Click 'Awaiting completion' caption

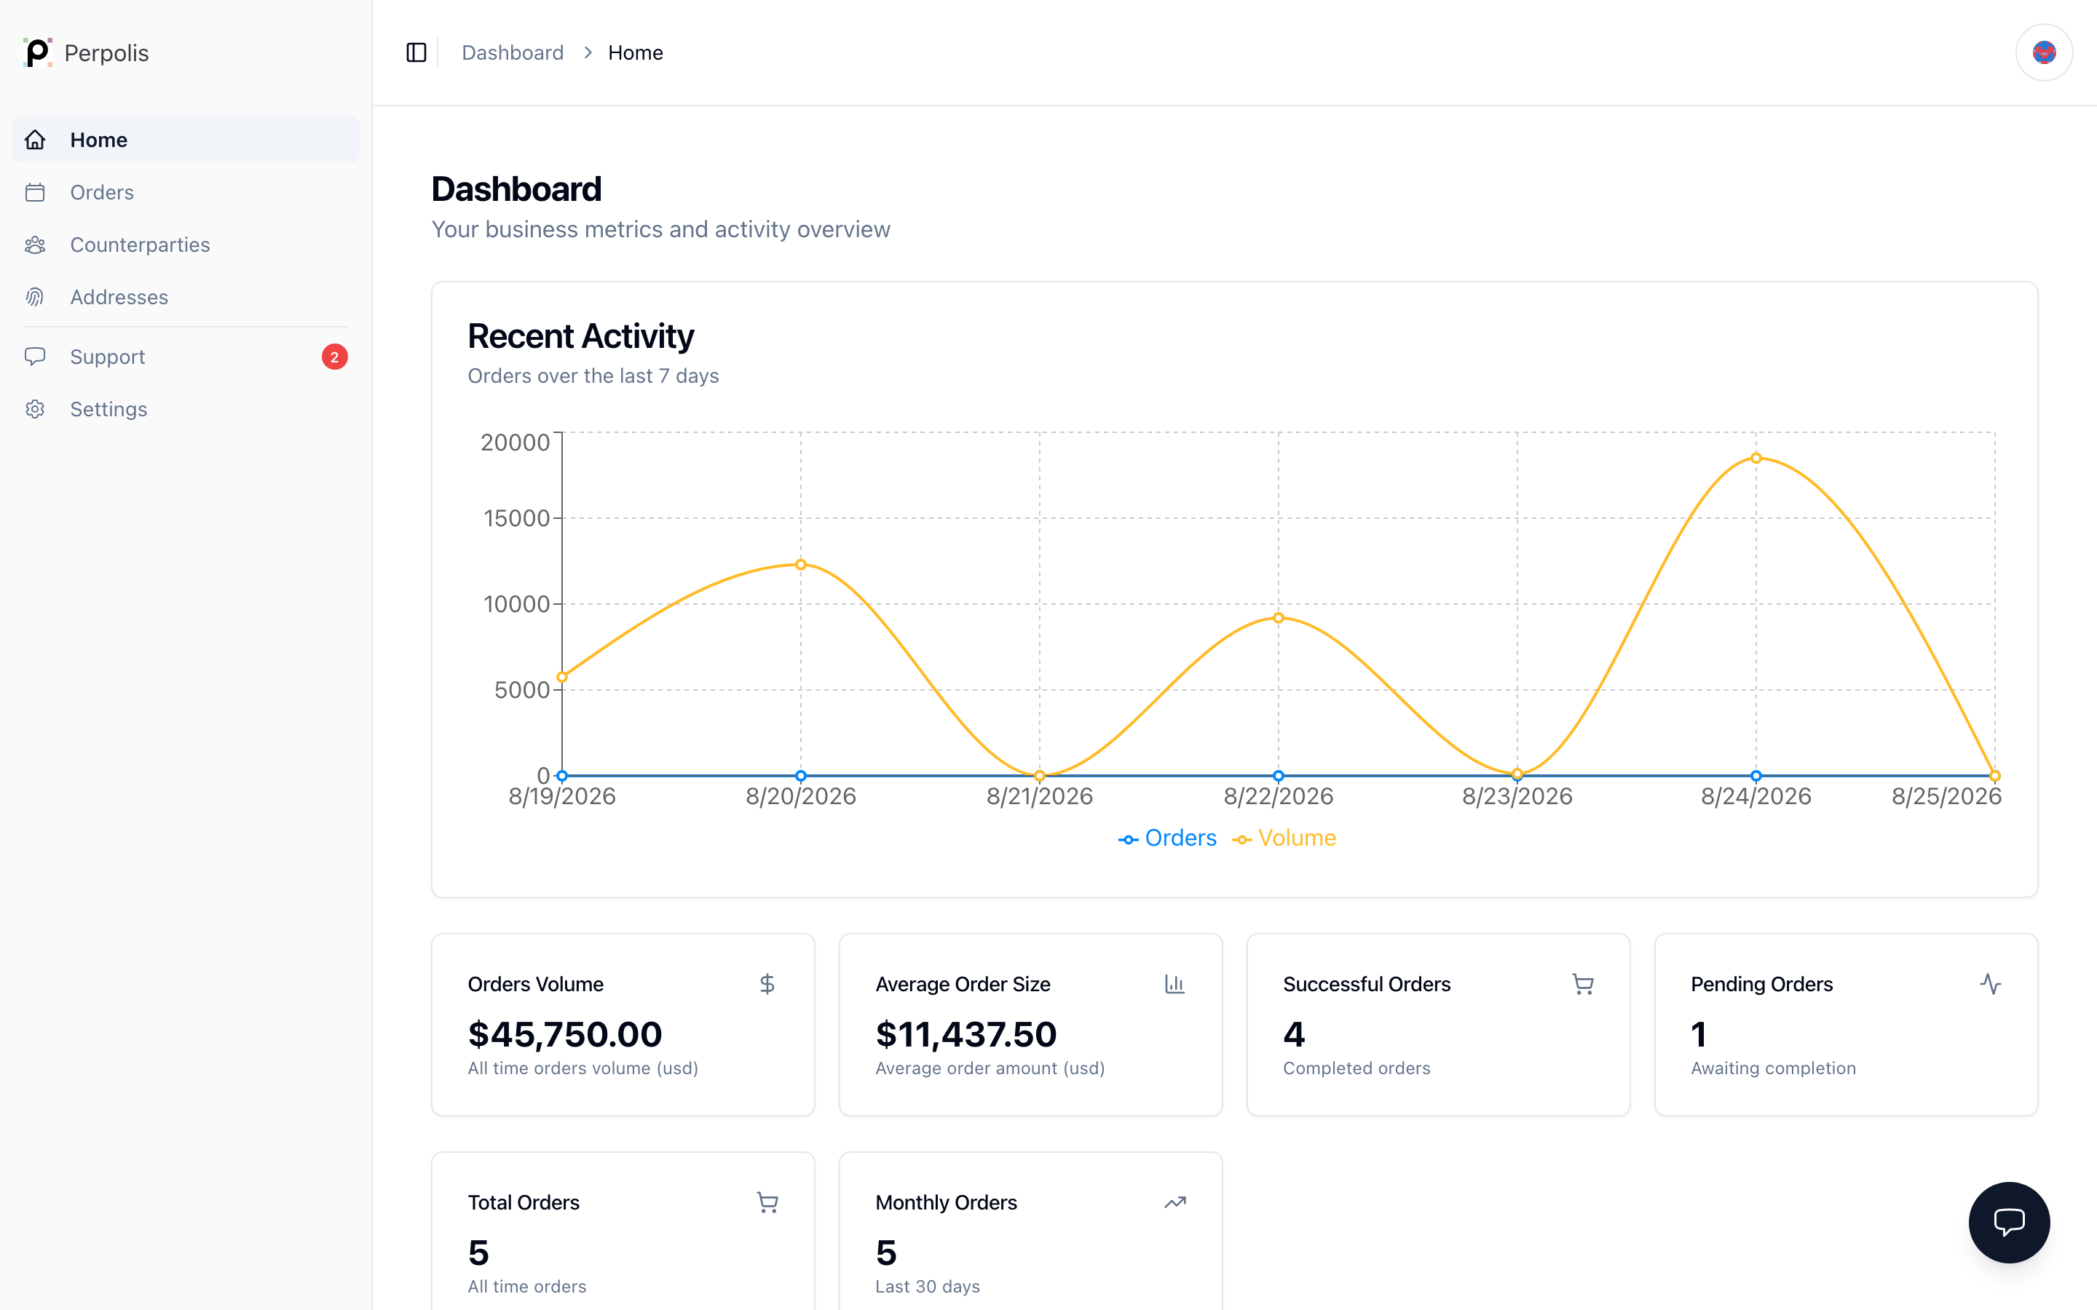(1773, 1068)
